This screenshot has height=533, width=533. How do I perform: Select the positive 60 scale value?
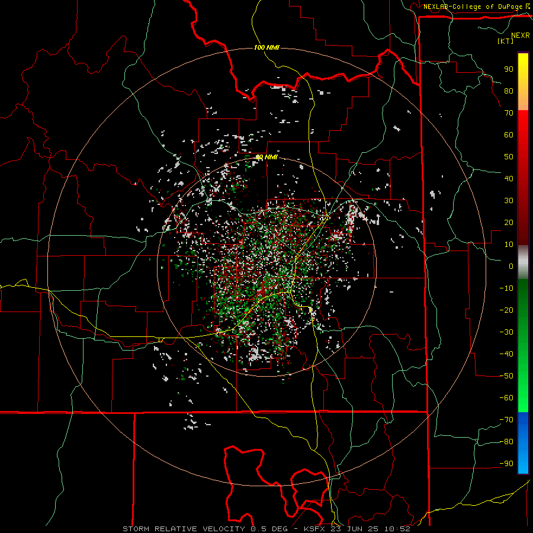[509, 134]
